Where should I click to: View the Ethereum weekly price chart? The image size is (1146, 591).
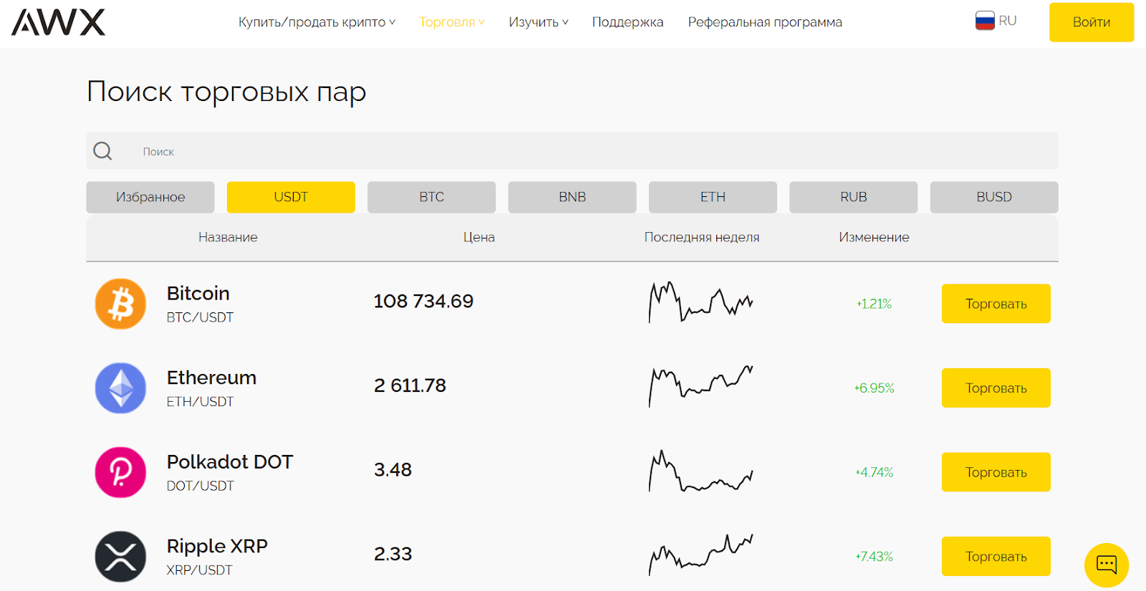coord(700,387)
